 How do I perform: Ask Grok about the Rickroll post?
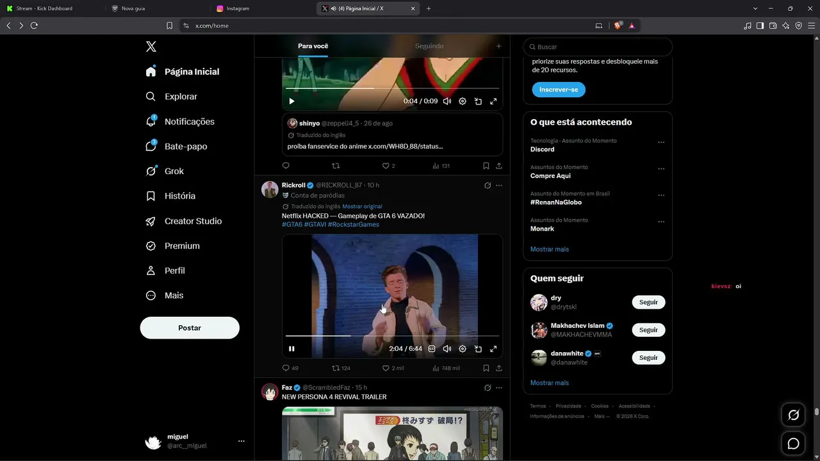point(488,186)
